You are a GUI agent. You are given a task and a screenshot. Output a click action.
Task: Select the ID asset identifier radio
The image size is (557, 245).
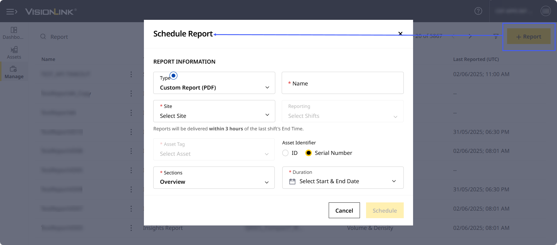[x=286, y=153]
